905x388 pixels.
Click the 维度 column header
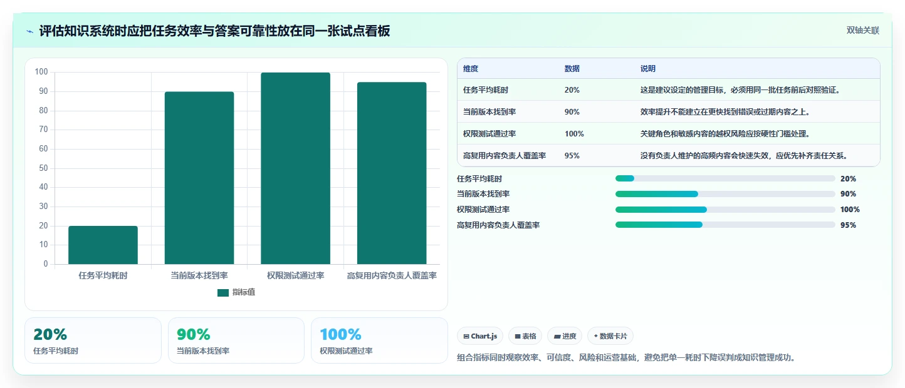[471, 68]
